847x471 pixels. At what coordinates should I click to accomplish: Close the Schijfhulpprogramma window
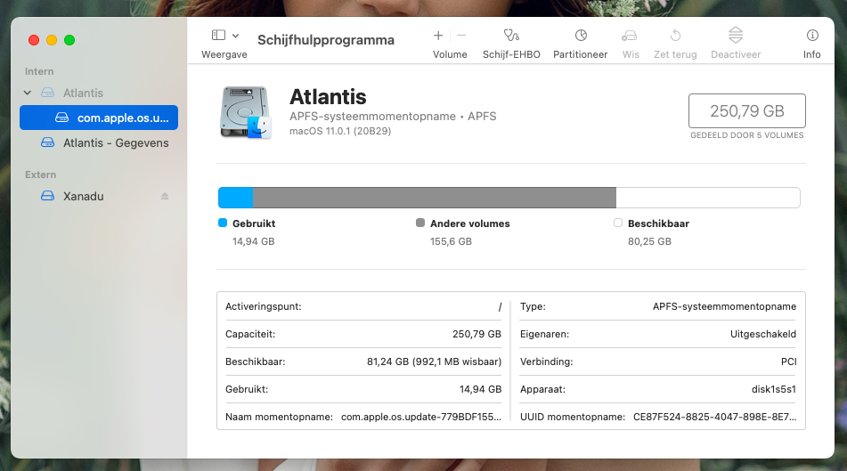click(34, 40)
